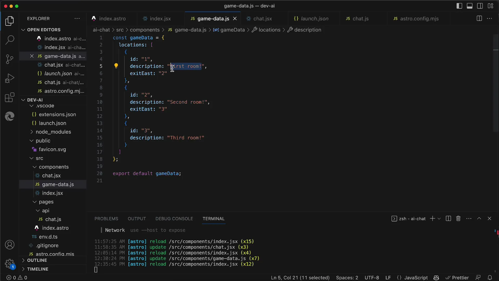Screen dimensions: 499x281
Task: Open env.d.ts in the file tree
Action: [48, 237]
